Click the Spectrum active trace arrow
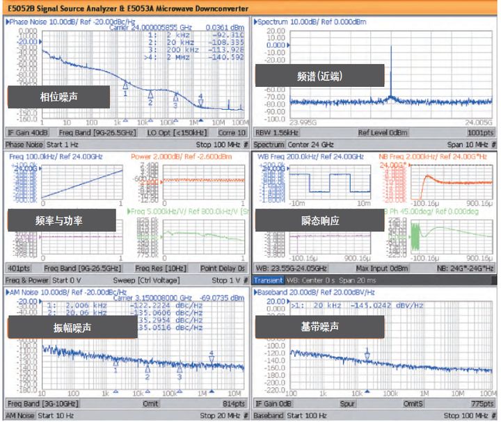Viewport: 501px width, 422px height. pyautogui.click(x=255, y=22)
